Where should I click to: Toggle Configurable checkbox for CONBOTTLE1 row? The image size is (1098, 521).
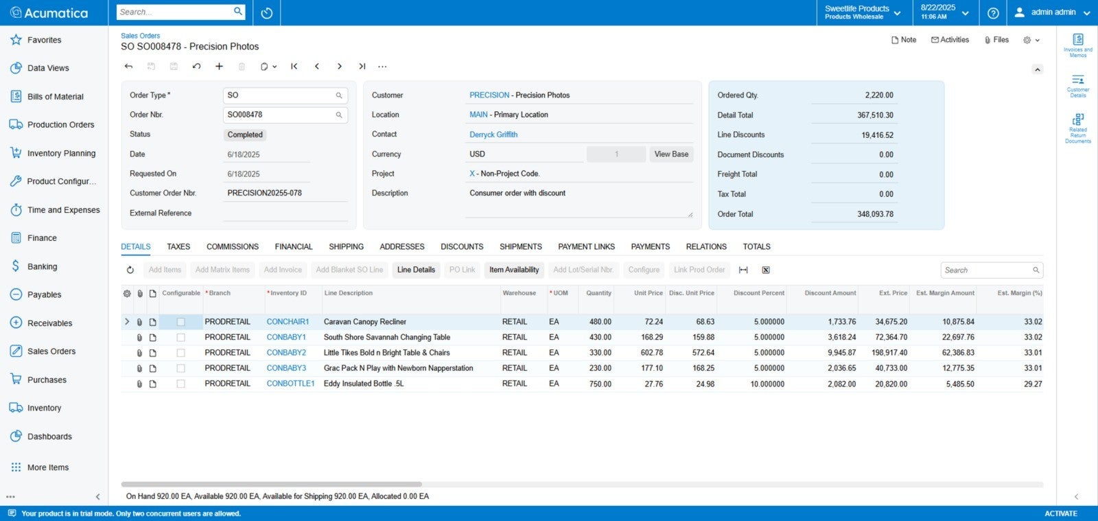180,384
